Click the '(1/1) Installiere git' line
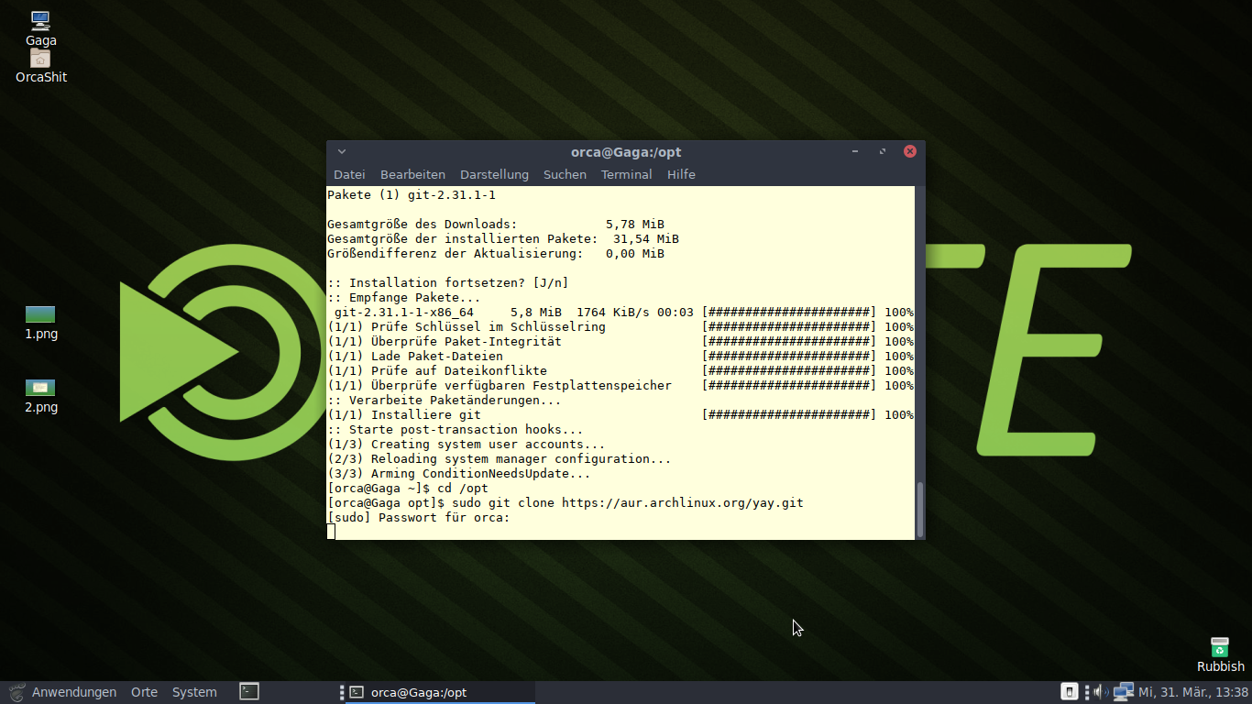Image resolution: width=1252 pixels, height=704 pixels. click(621, 414)
